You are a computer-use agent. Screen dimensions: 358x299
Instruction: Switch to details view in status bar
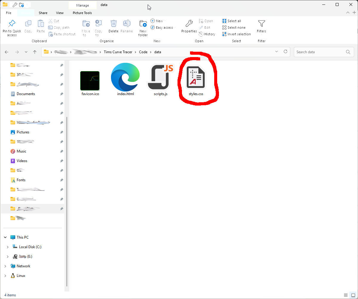pos(346,295)
